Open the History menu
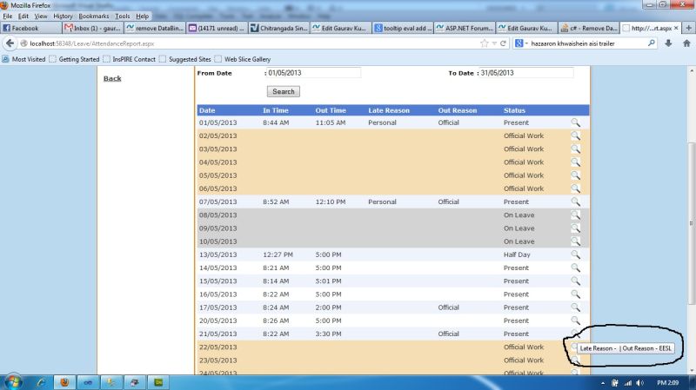 point(63,16)
